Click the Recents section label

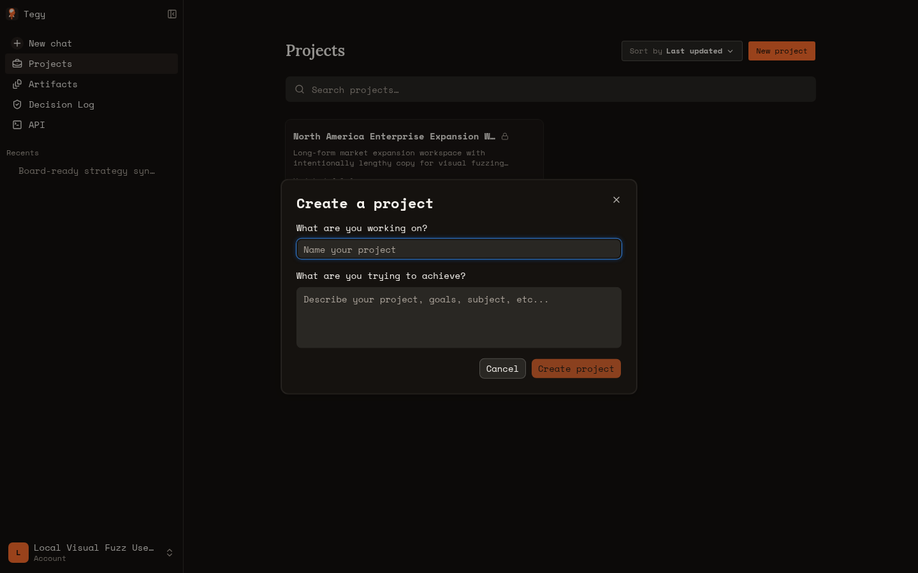pyautogui.click(x=22, y=153)
